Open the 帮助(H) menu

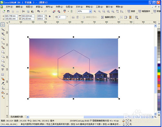(120, 7)
